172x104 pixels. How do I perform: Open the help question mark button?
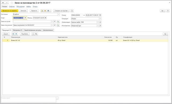pos(168,11)
